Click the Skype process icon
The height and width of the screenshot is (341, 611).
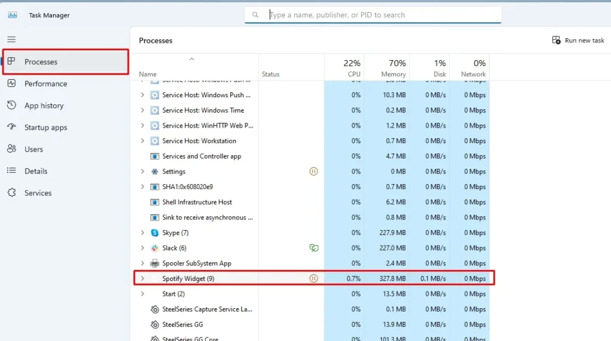coord(155,232)
